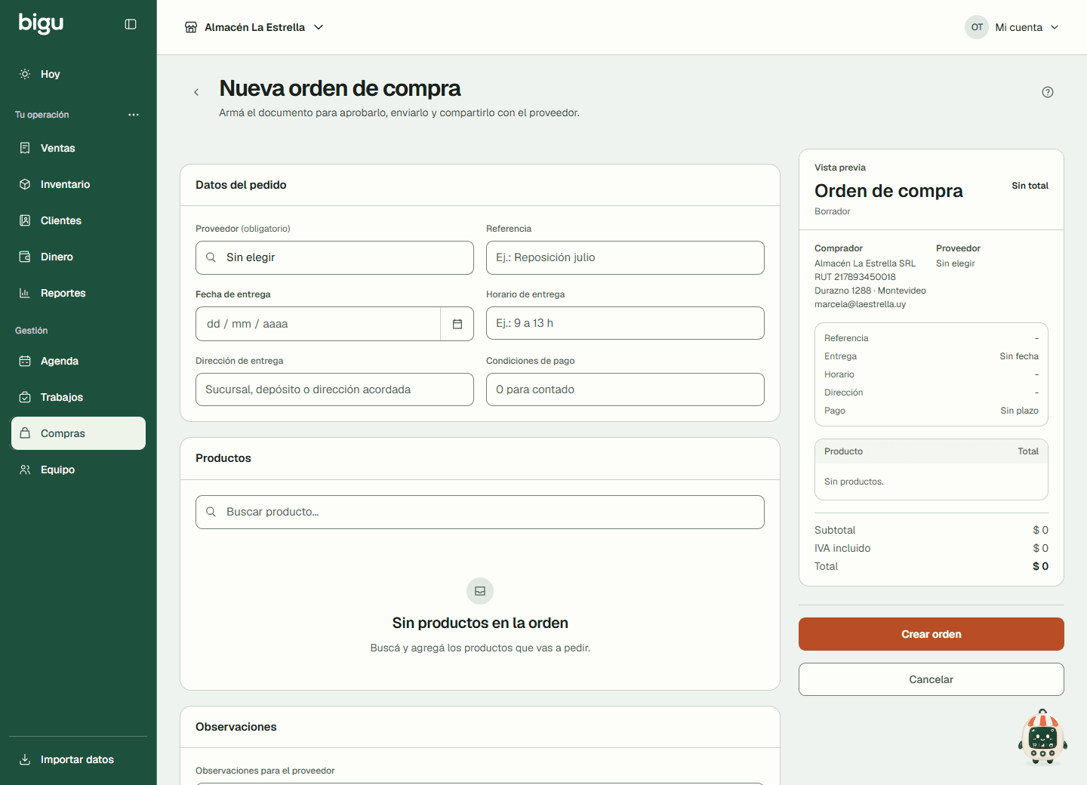Expand the Almacén La Estrella store dropdown
1087x785 pixels.
[254, 27]
